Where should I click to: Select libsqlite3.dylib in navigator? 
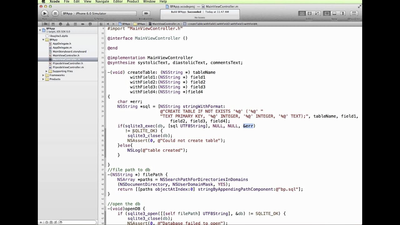coord(58,36)
